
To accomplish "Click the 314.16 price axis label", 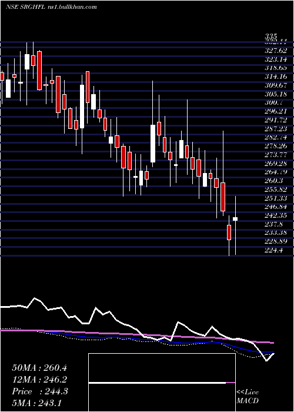I will click(276, 77).
